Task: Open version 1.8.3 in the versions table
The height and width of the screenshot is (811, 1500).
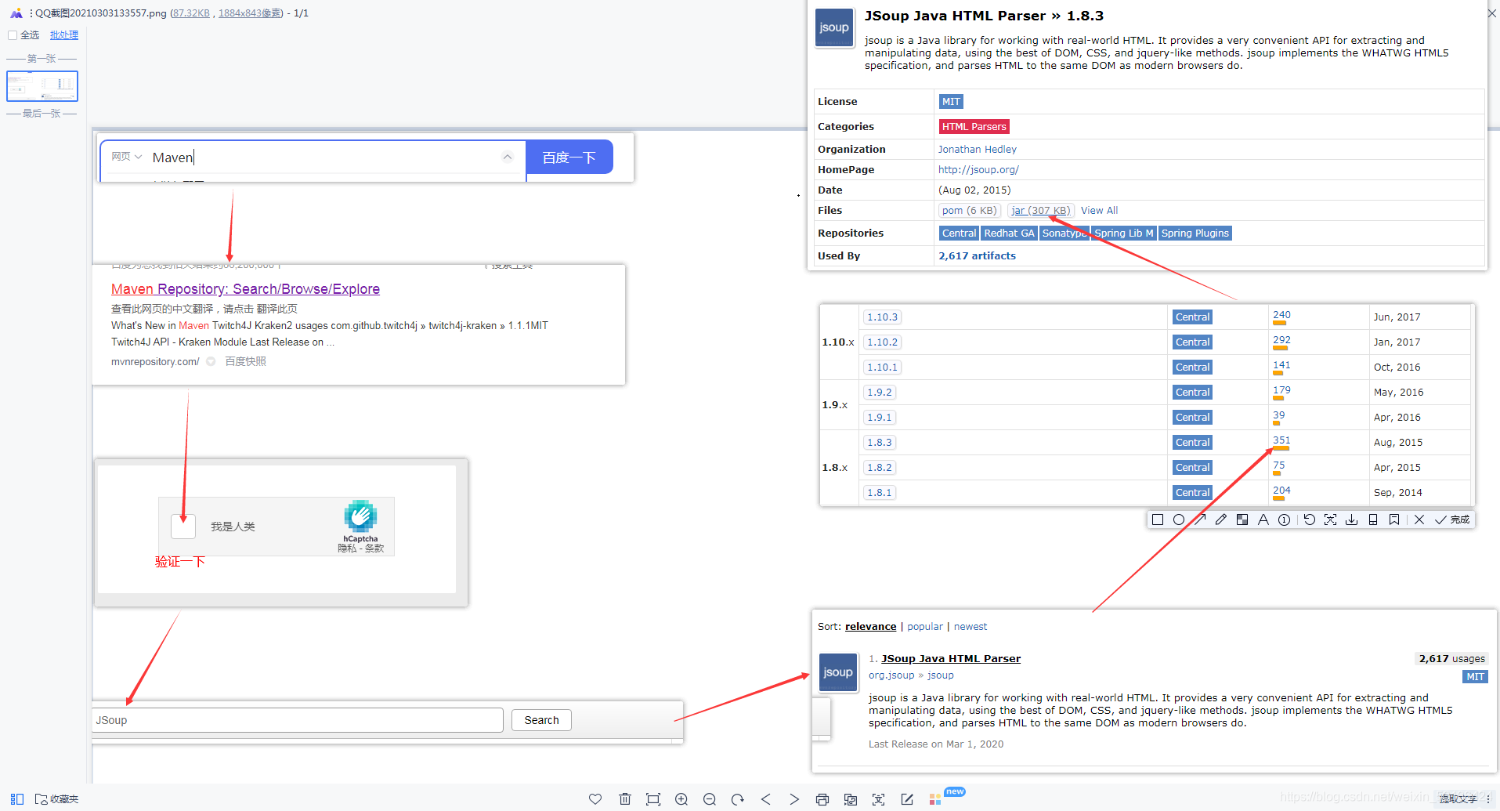Action: tap(880, 443)
